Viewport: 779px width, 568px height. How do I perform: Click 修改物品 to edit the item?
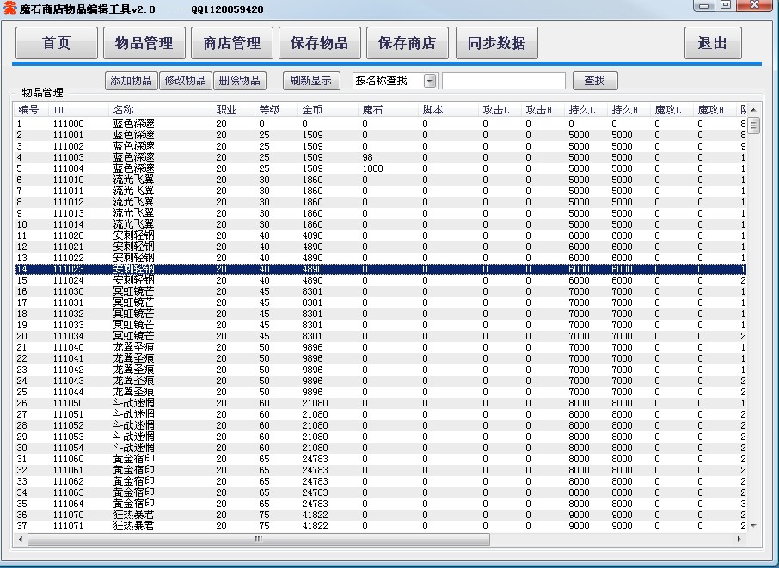185,81
